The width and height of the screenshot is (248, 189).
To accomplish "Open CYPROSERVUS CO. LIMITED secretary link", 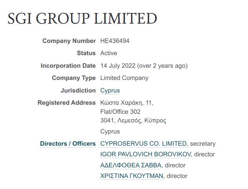I will tap(143, 144).
